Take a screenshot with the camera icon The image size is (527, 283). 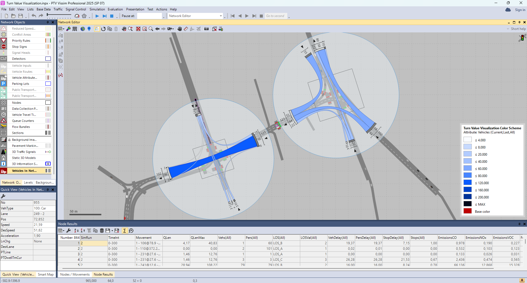(206, 29)
